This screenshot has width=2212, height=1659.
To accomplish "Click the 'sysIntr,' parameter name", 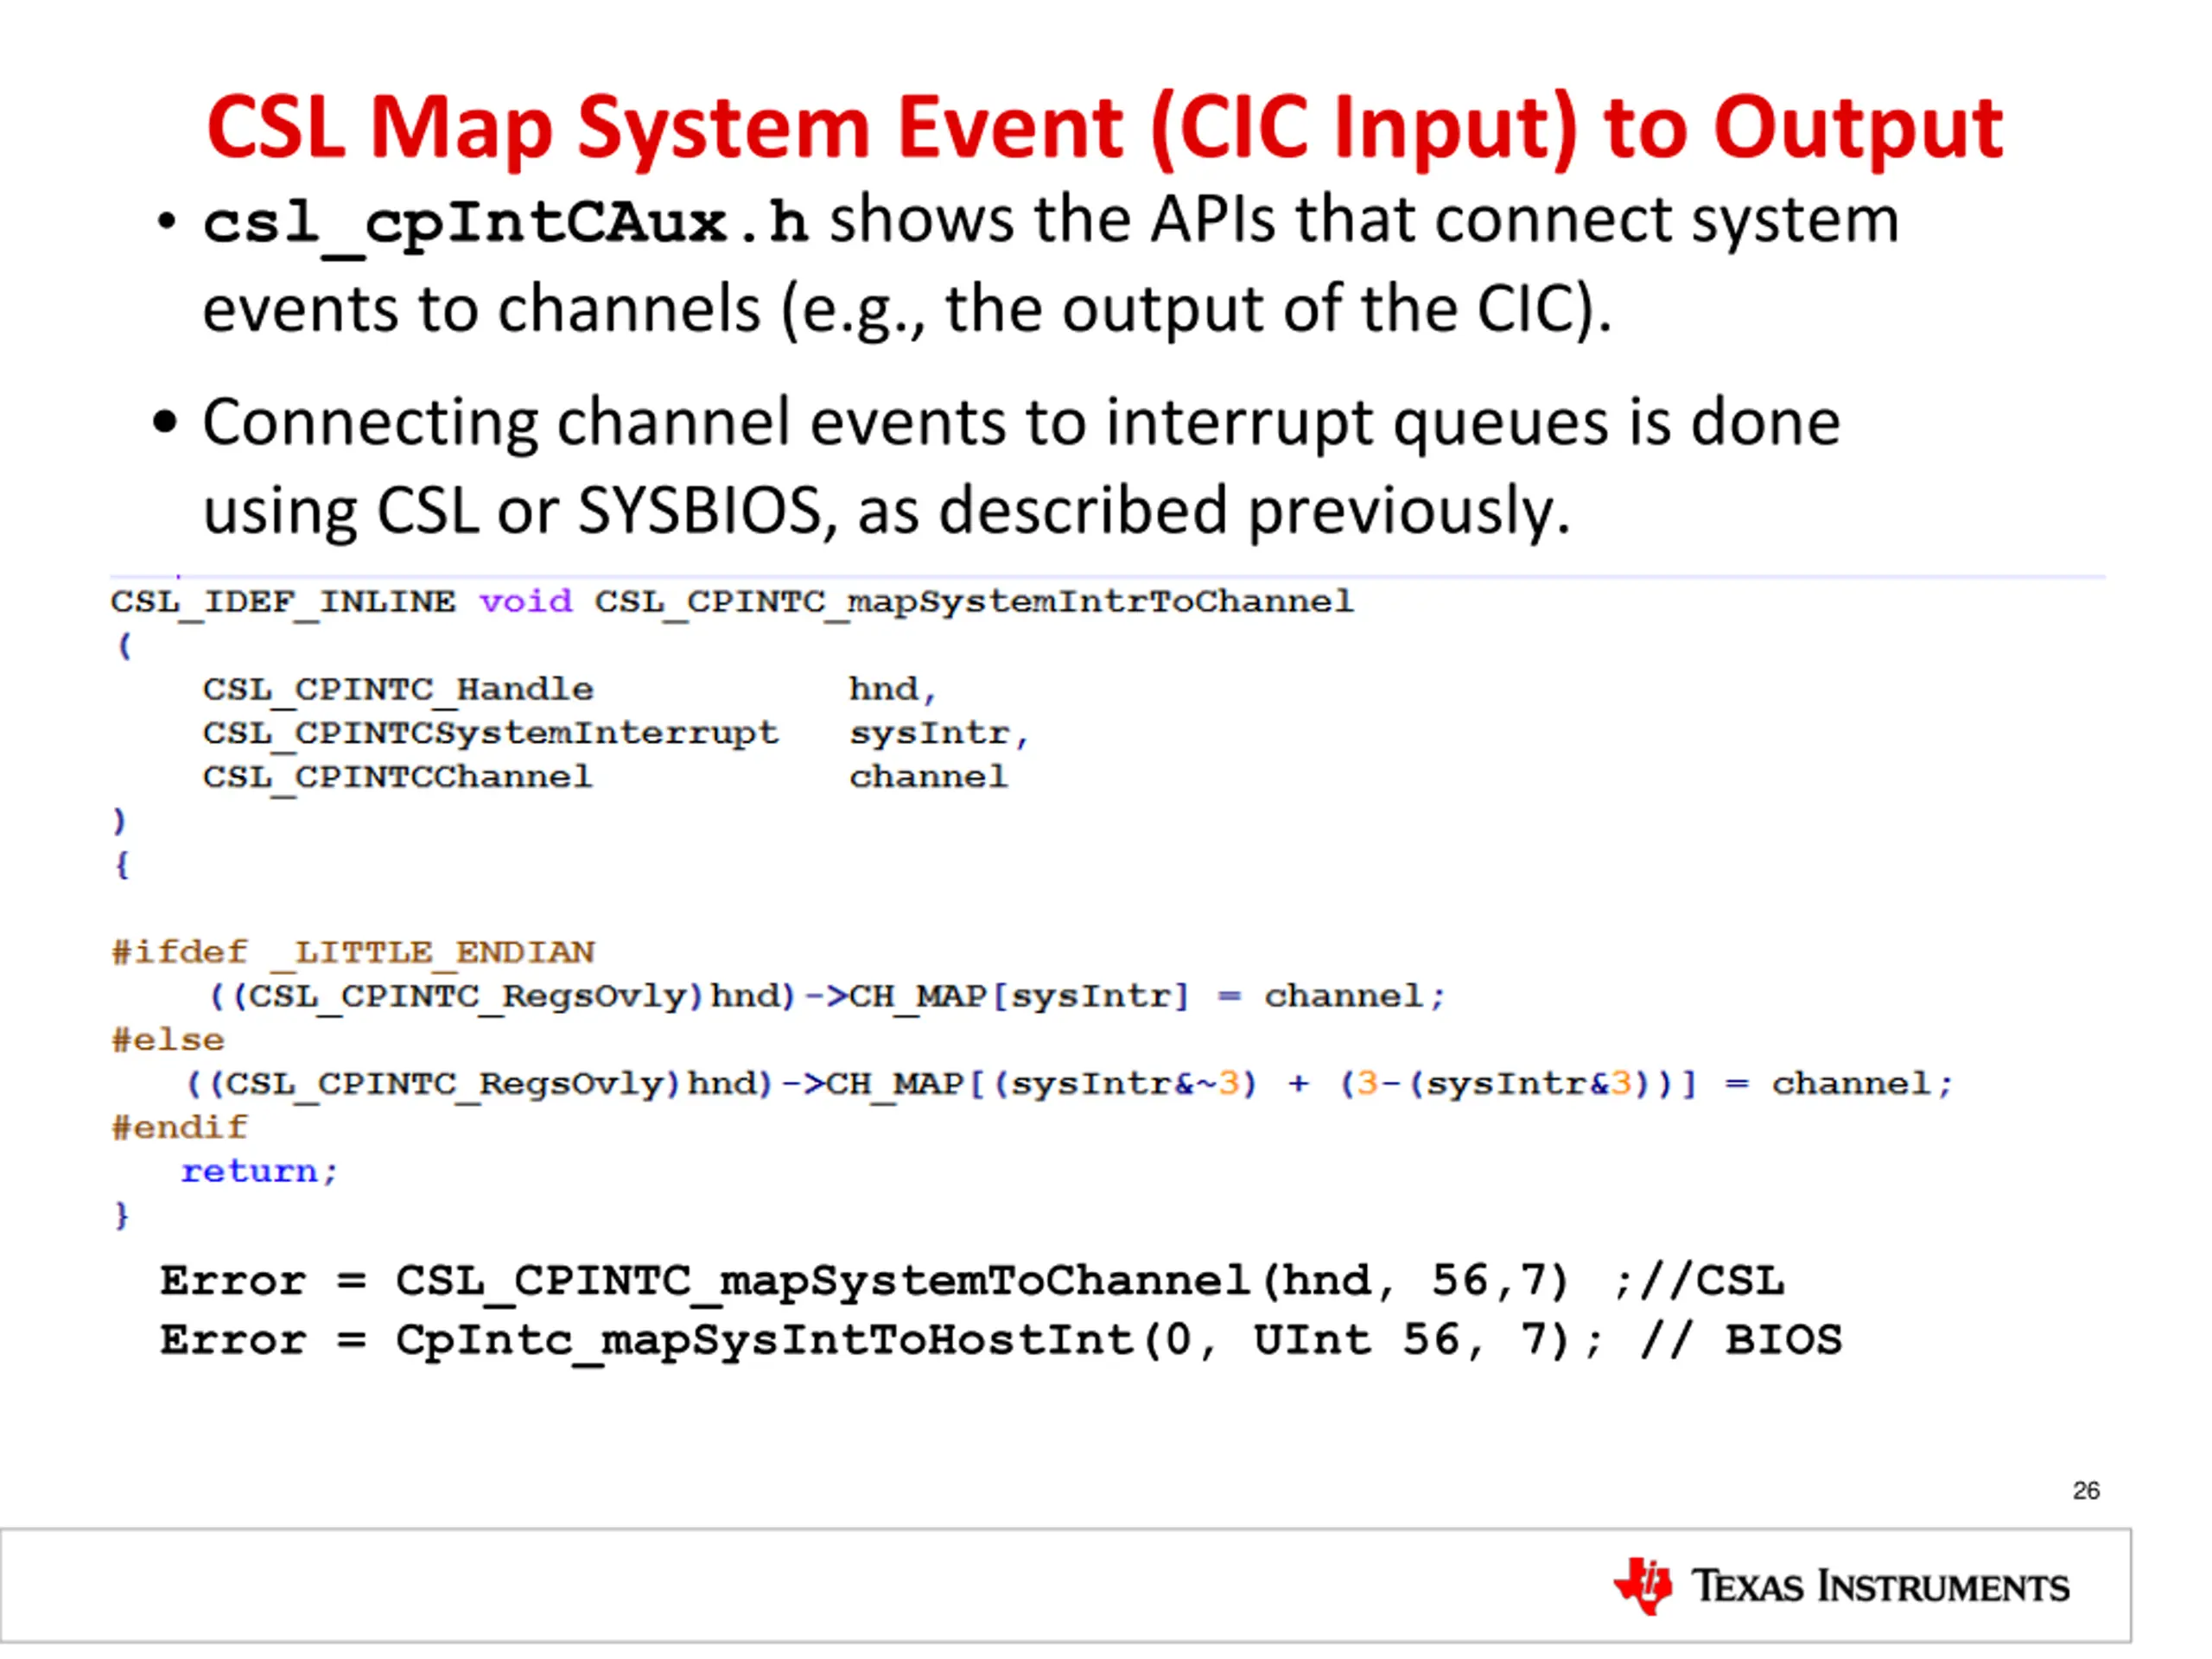I will (939, 734).
